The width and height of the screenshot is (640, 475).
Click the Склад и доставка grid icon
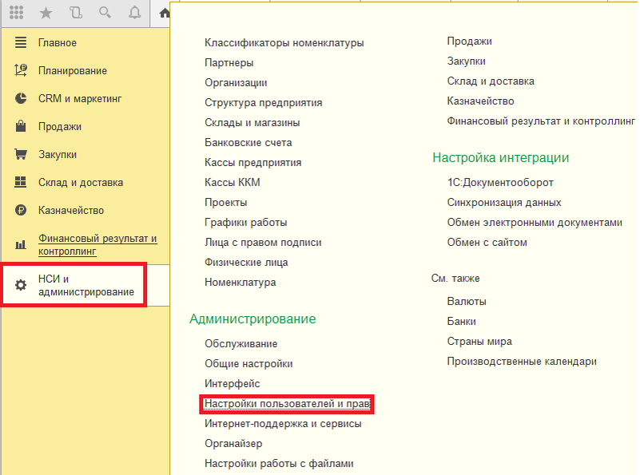(21, 182)
